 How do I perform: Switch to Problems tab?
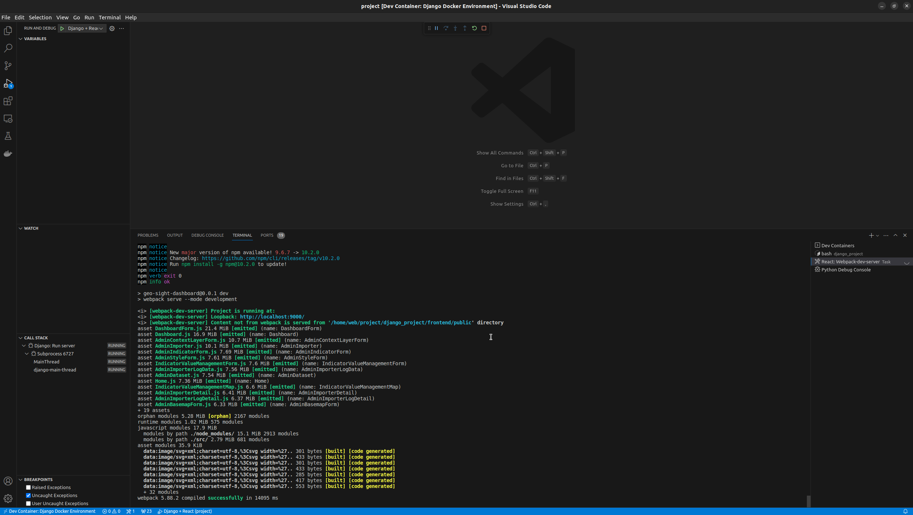click(x=148, y=236)
